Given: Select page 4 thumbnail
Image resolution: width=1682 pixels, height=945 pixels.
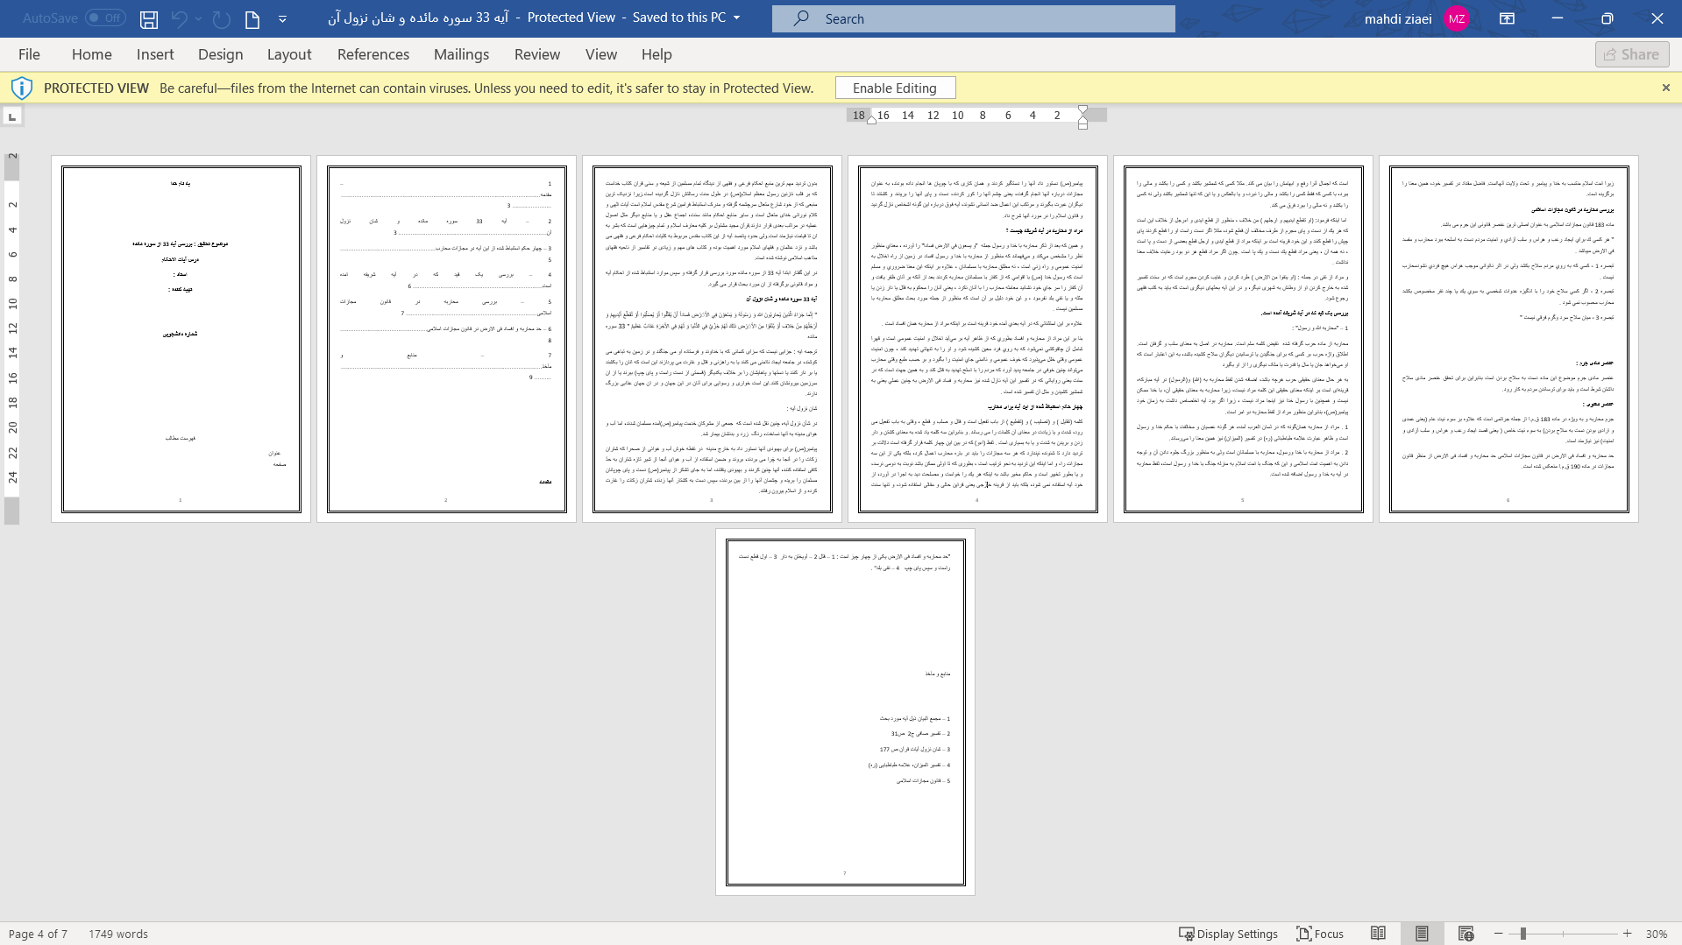Looking at the screenshot, I should (x=978, y=339).
